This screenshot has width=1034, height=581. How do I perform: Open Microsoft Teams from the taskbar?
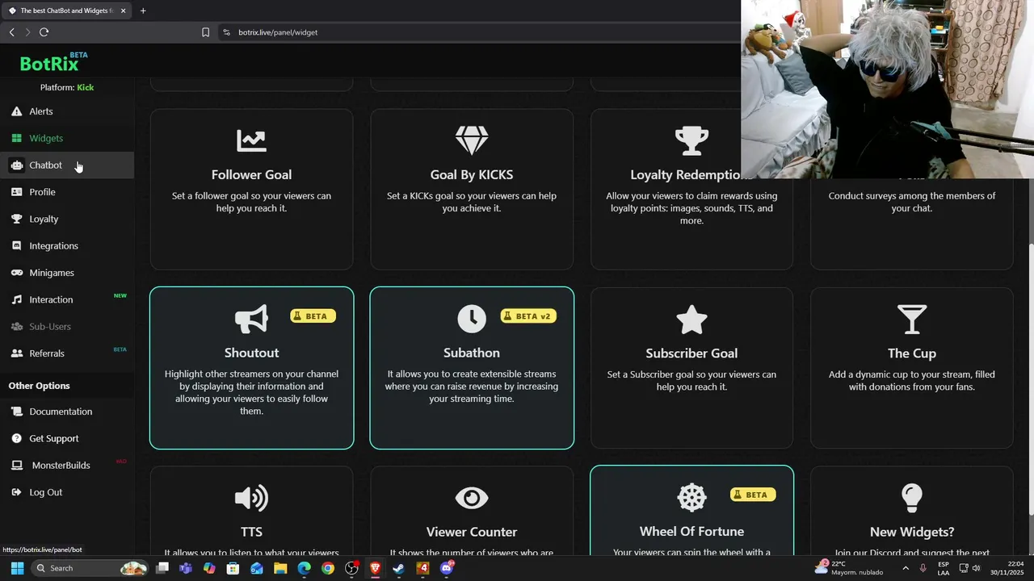click(186, 568)
